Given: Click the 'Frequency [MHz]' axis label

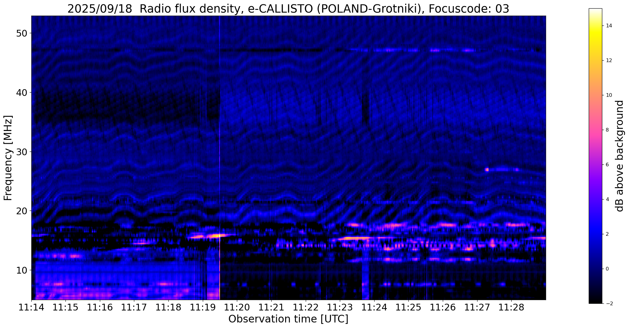Looking at the screenshot, I should pos(8,158).
